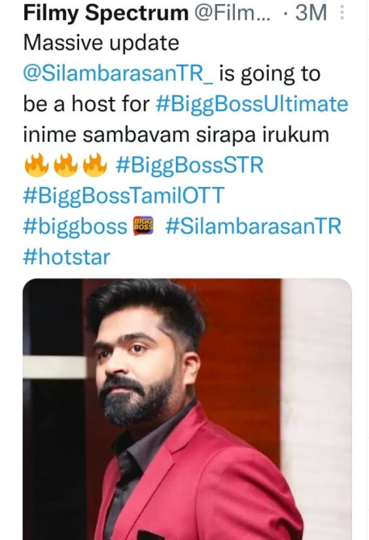Click the third fire emoji
Image resolution: width=369 pixels, height=540 pixels.
(95, 165)
